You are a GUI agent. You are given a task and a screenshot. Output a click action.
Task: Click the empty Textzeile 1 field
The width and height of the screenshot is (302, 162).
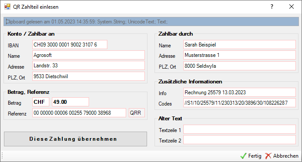(240, 129)
